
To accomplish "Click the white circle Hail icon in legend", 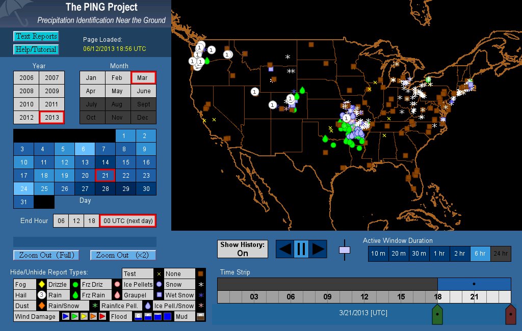I will (x=42, y=295).
